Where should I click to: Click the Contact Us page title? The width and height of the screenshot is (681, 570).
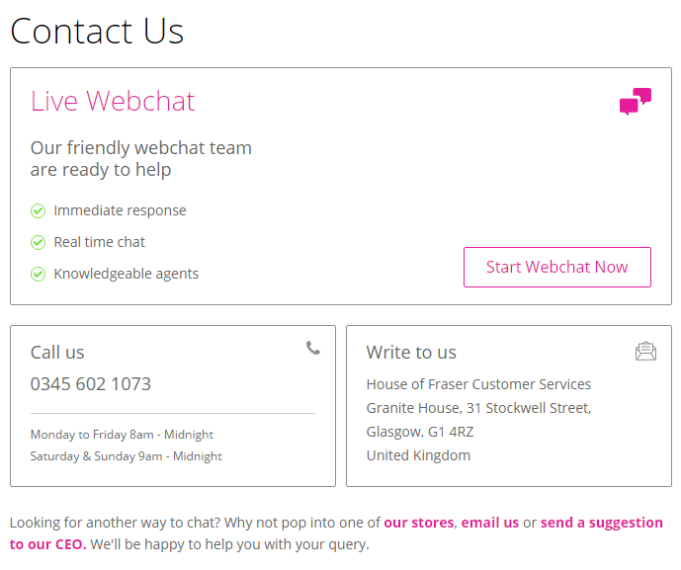97,31
